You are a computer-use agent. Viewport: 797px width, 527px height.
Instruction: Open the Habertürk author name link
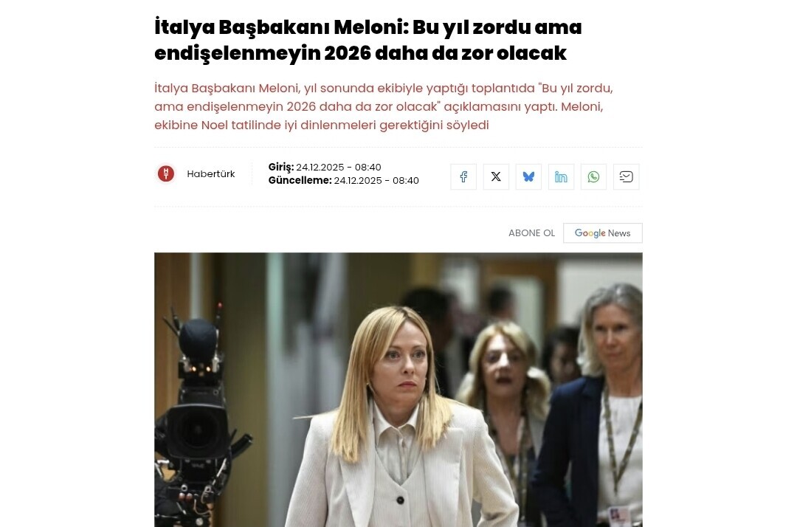click(211, 173)
